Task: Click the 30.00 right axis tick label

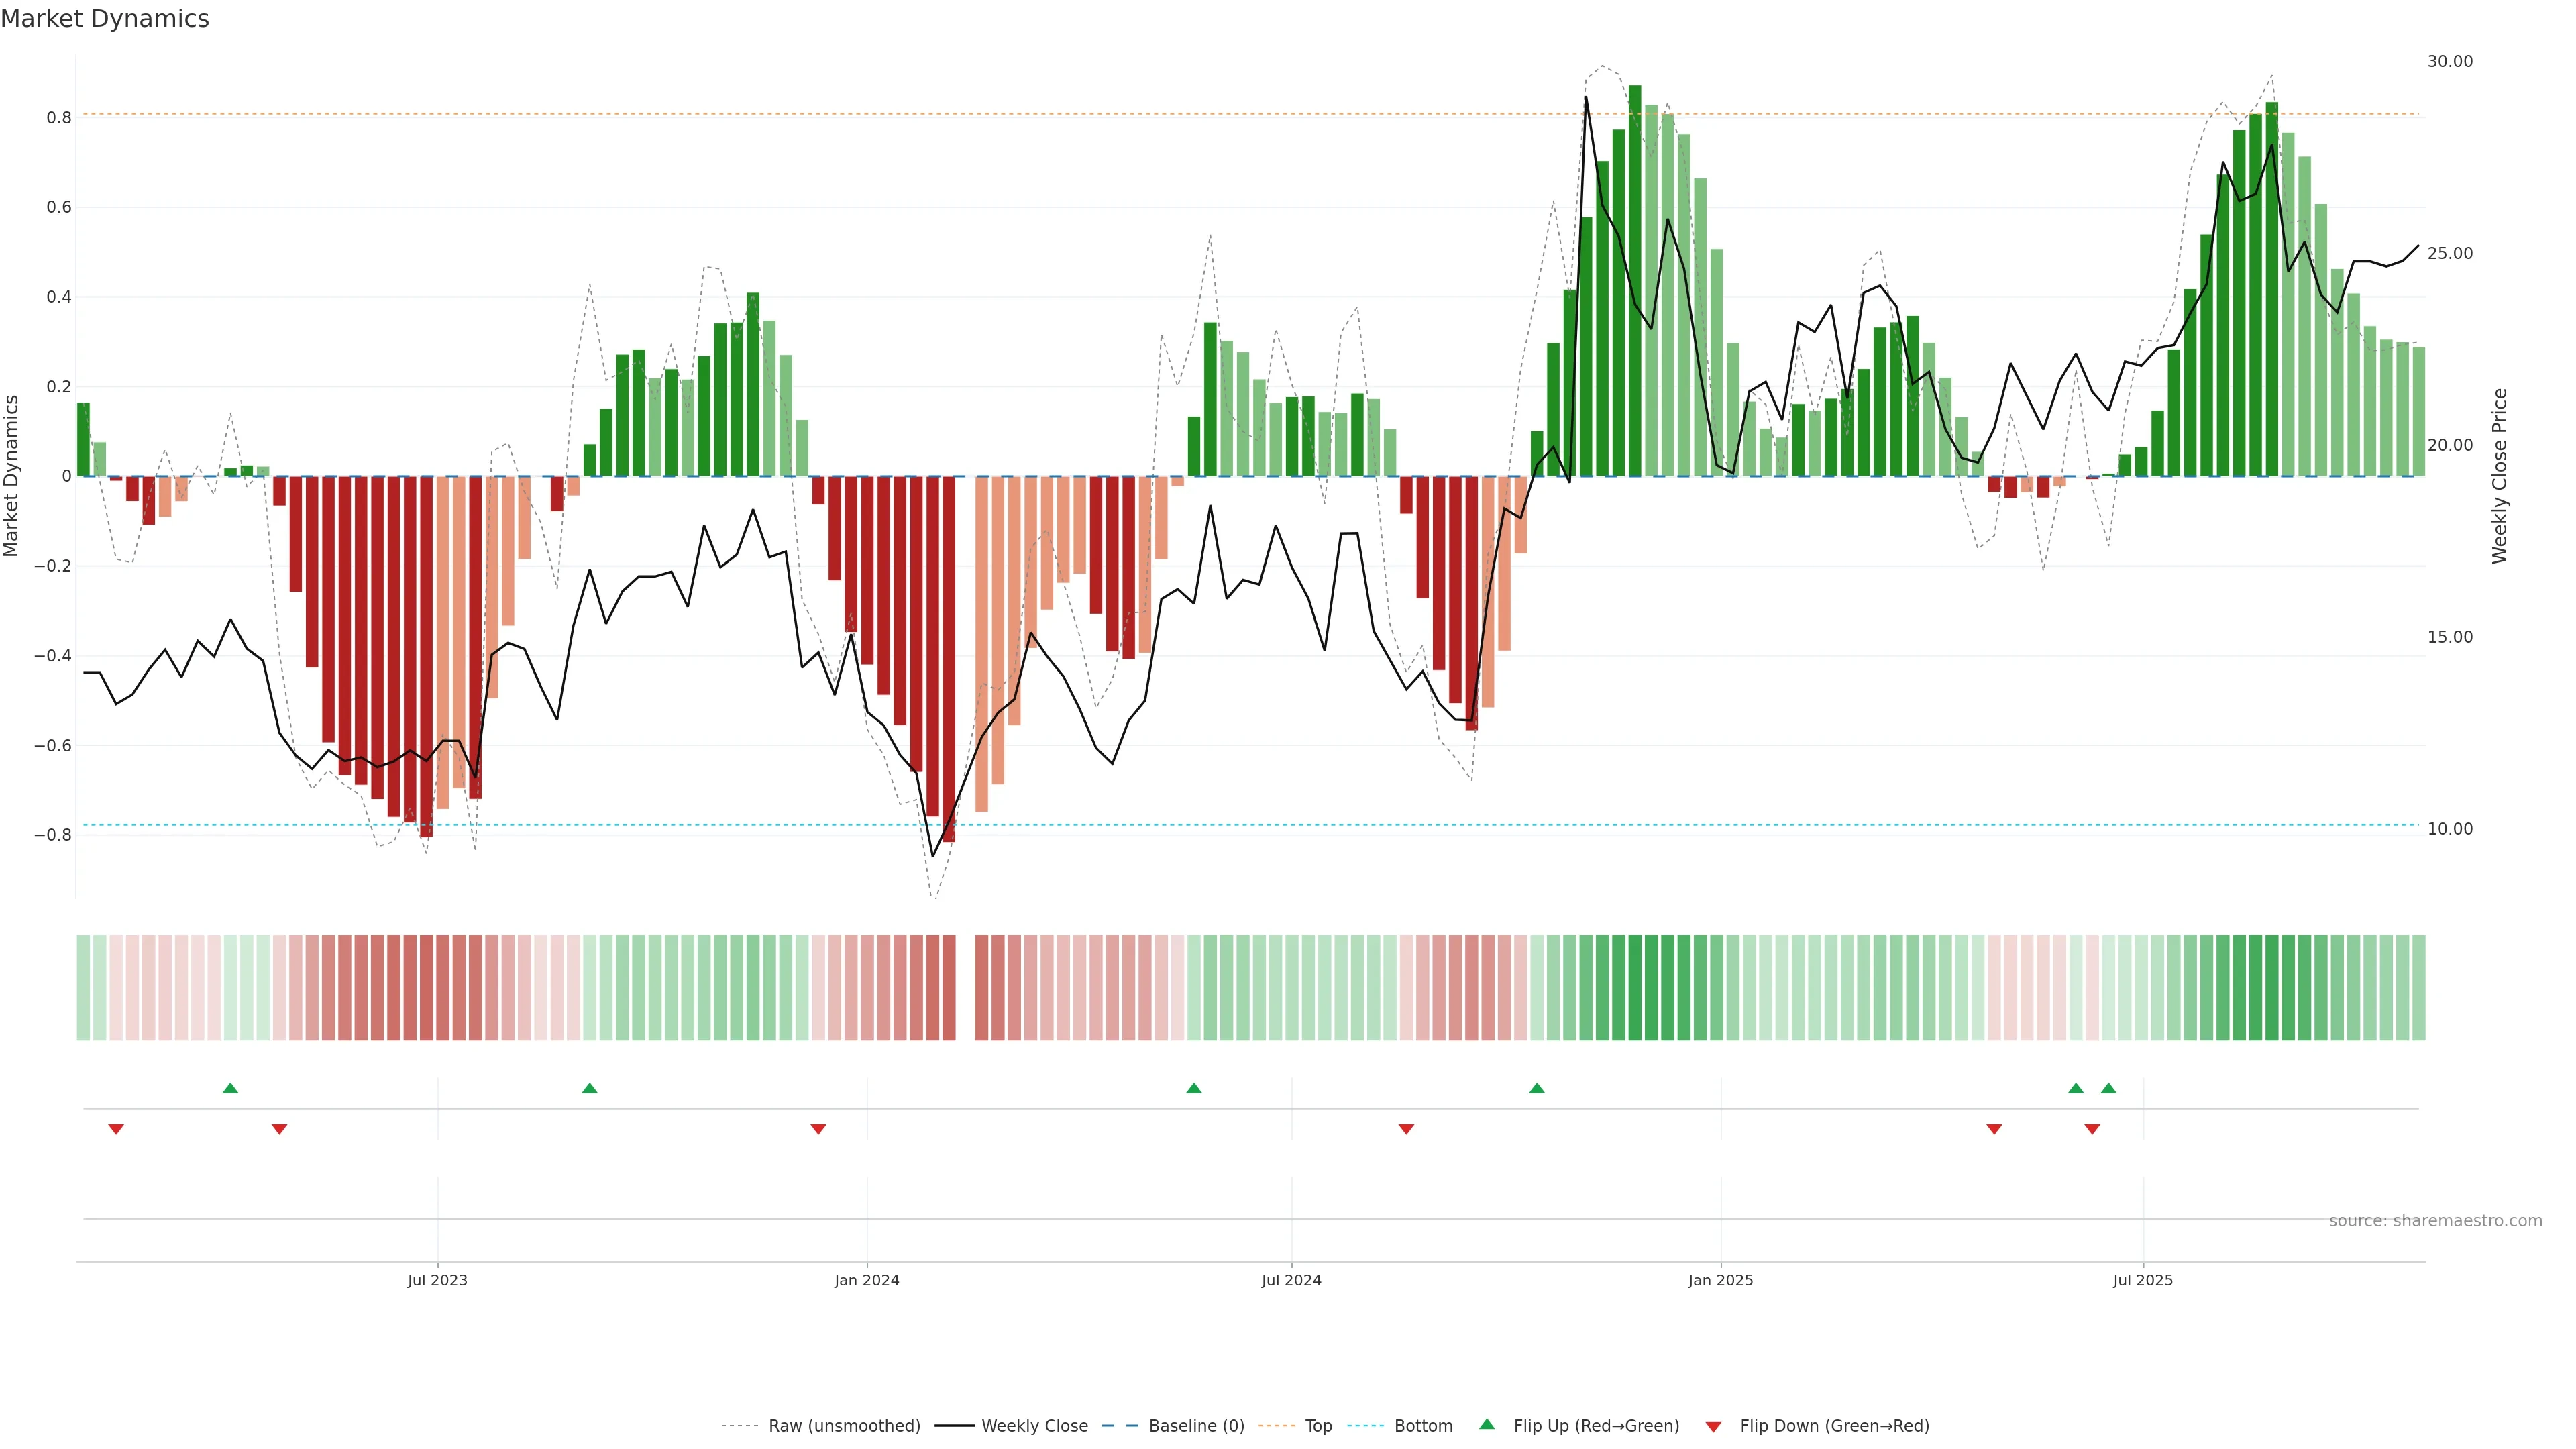Action: coord(2449,62)
